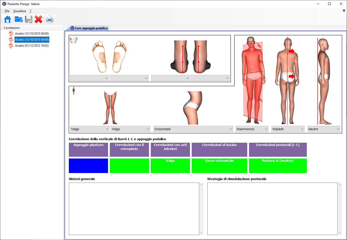
Task: Click plantar footprints image
Action: pyautogui.click(x=109, y=57)
